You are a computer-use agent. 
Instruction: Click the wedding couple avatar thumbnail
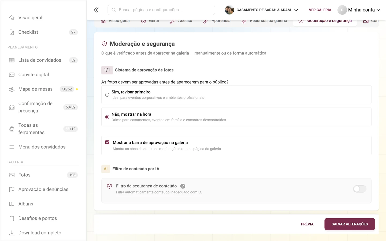229,10
